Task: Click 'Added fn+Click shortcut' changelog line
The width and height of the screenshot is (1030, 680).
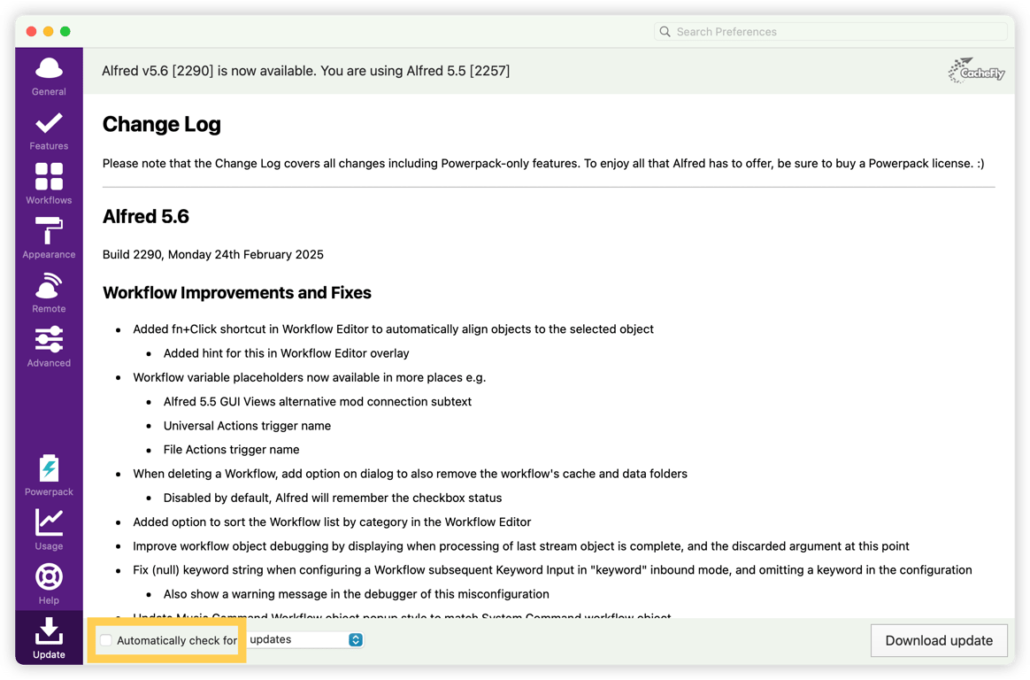Action: pyautogui.click(x=393, y=329)
